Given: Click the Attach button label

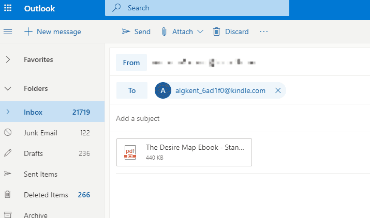Looking at the screenshot, I should click(182, 32).
